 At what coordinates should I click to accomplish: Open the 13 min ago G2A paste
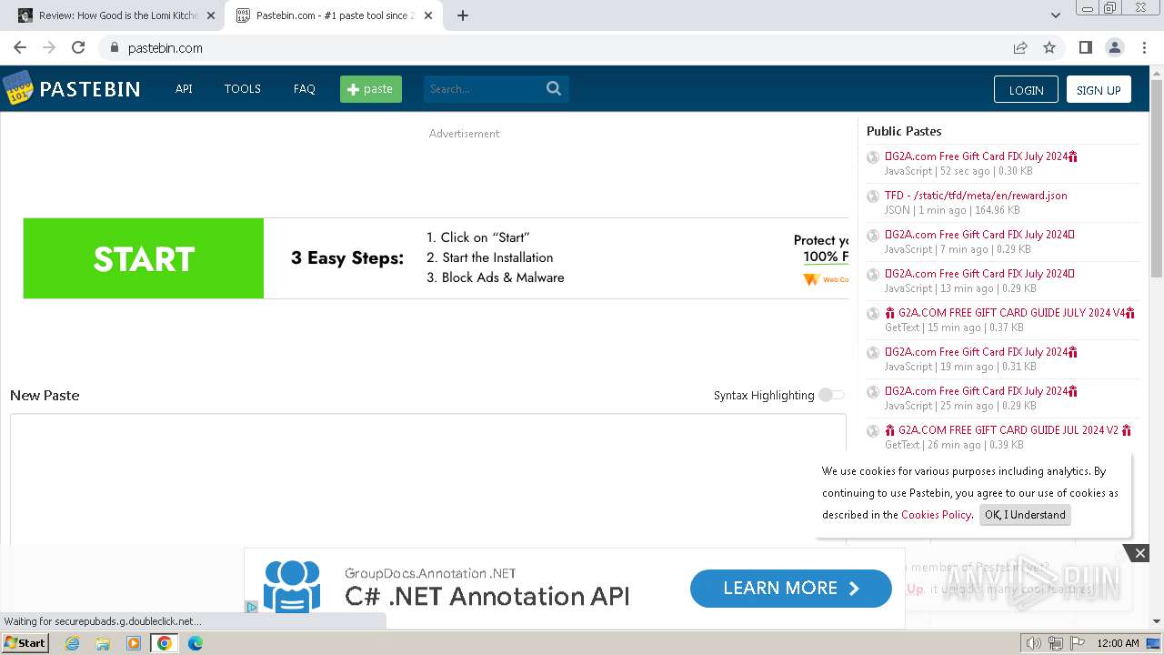pos(979,273)
